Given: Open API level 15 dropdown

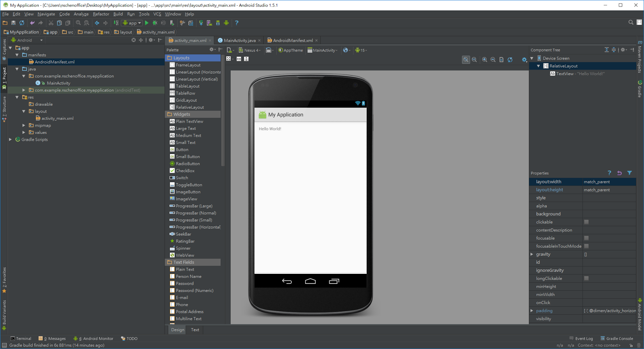Looking at the screenshot, I should click(361, 50).
